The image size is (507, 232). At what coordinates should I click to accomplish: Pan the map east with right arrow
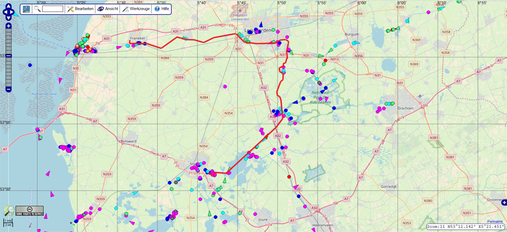click(x=14, y=10)
